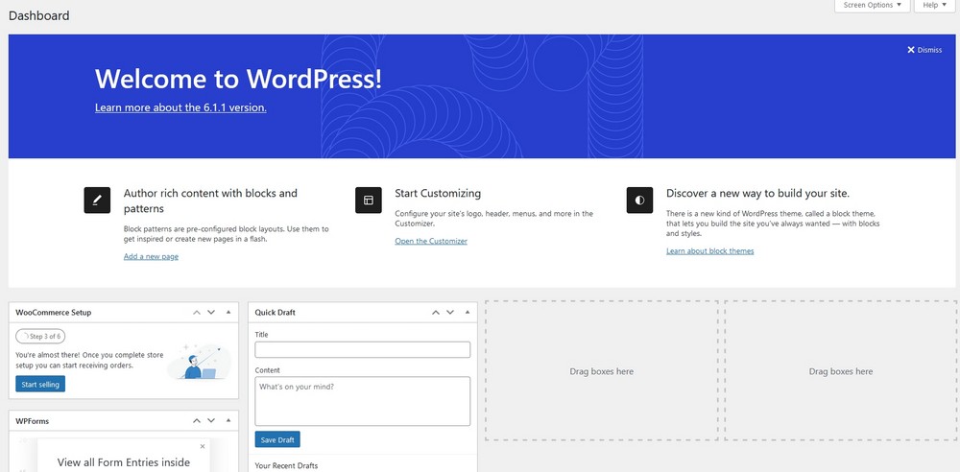This screenshot has width=960, height=472.
Task: Open the Customizer link
Action: (x=431, y=241)
